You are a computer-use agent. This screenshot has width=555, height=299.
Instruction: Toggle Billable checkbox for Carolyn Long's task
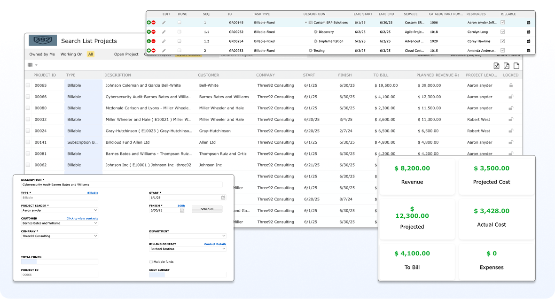503,32
